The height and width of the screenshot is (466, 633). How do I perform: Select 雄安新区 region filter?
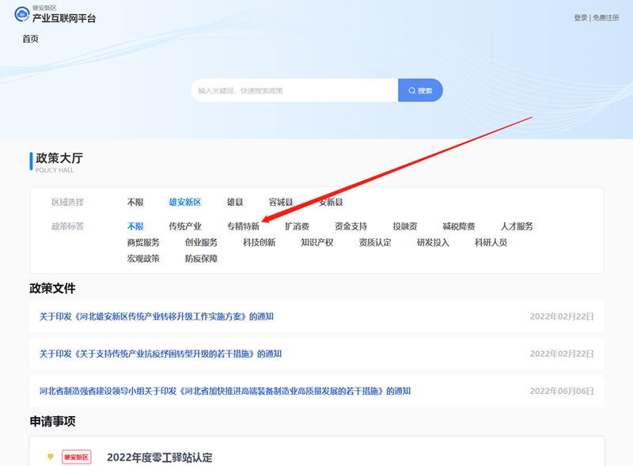coord(185,203)
